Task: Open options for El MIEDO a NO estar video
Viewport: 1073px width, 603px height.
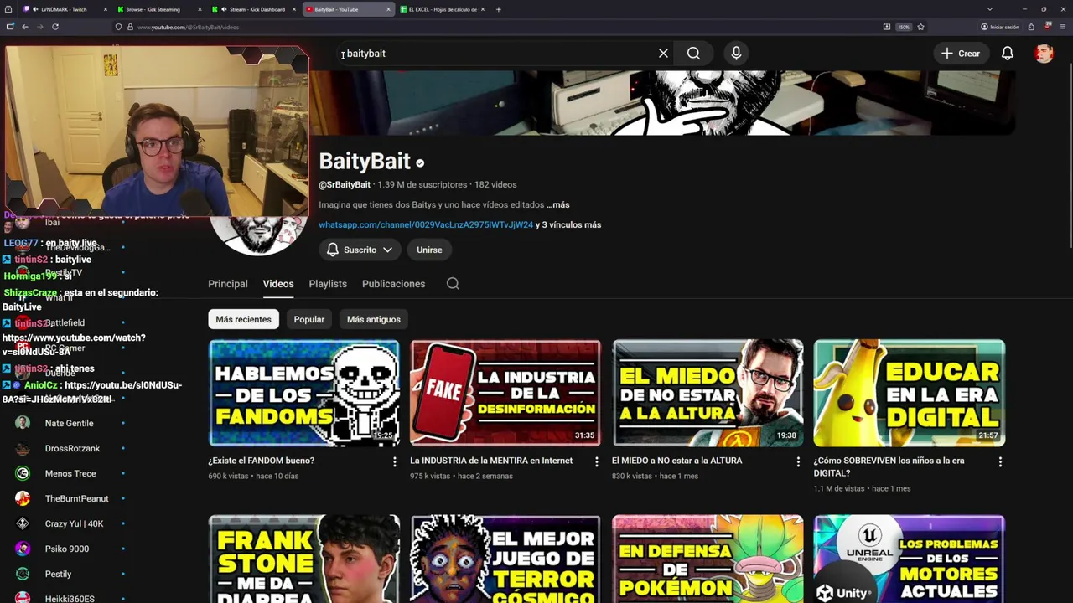Action: click(x=798, y=461)
